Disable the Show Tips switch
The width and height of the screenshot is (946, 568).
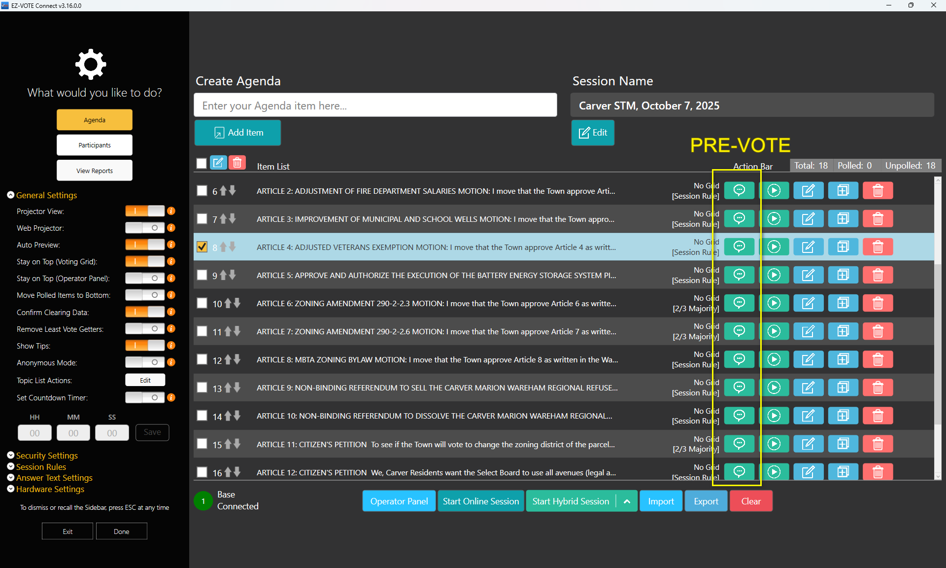tap(145, 346)
